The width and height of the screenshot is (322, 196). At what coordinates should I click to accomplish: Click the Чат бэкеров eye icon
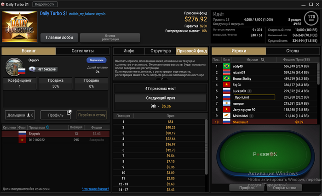point(32,69)
